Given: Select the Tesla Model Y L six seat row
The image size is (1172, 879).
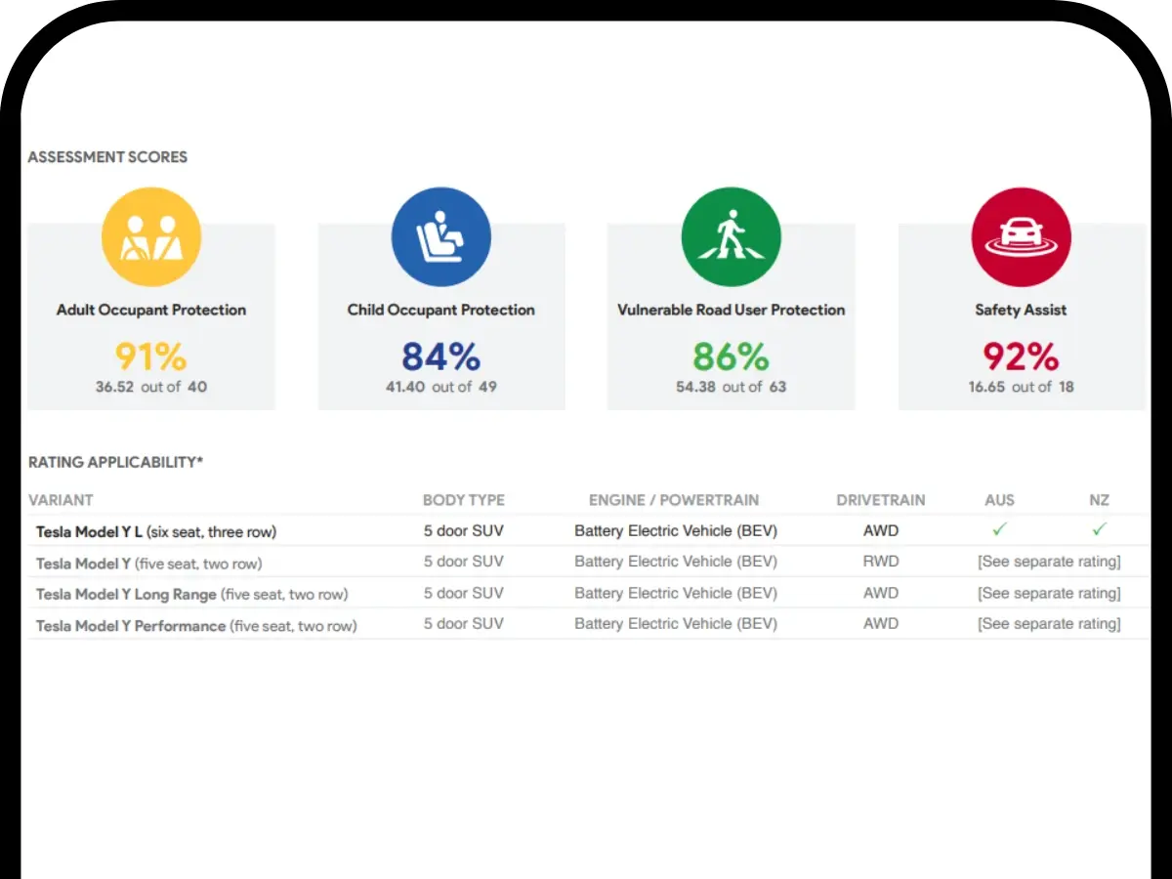Looking at the screenshot, I should [588, 531].
